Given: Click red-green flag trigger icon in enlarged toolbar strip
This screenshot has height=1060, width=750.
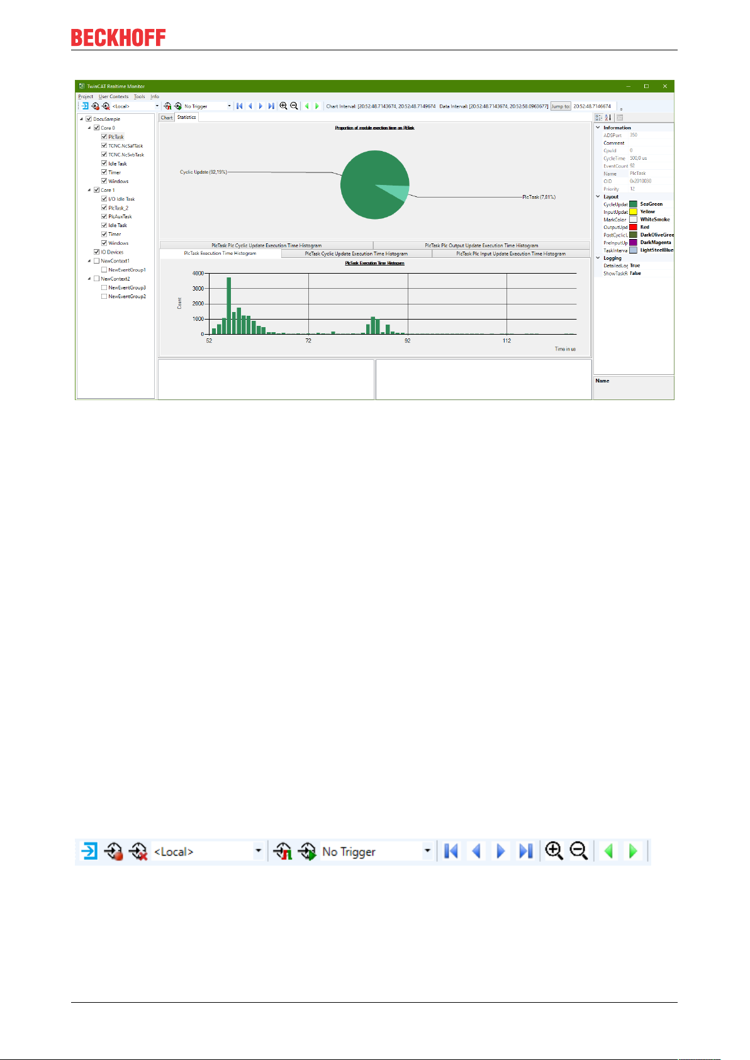Looking at the screenshot, I should (283, 852).
